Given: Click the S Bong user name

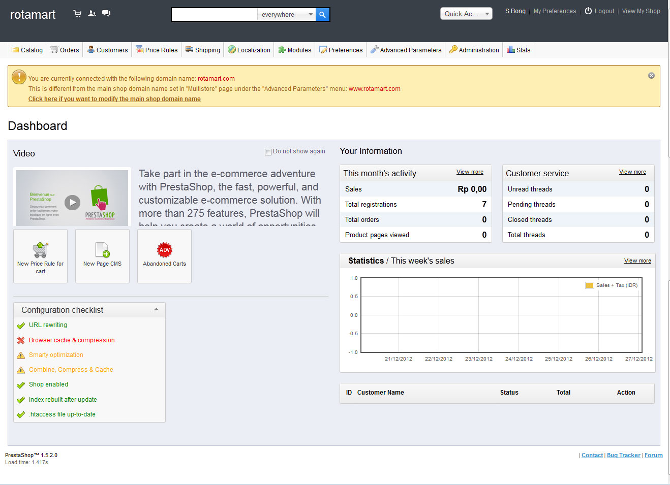Looking at the screenshot, I should tap(515, 11).
